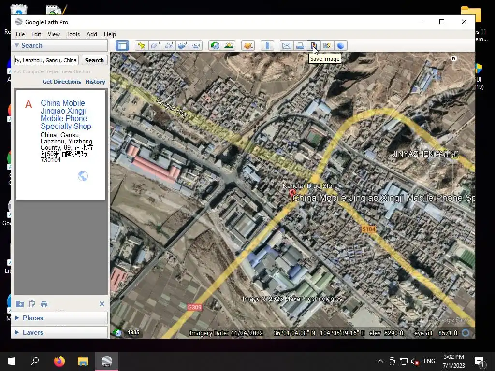Click the Get Directions link
The width and height of the screenshot is (495, 371).
click(x=62, y=82)
